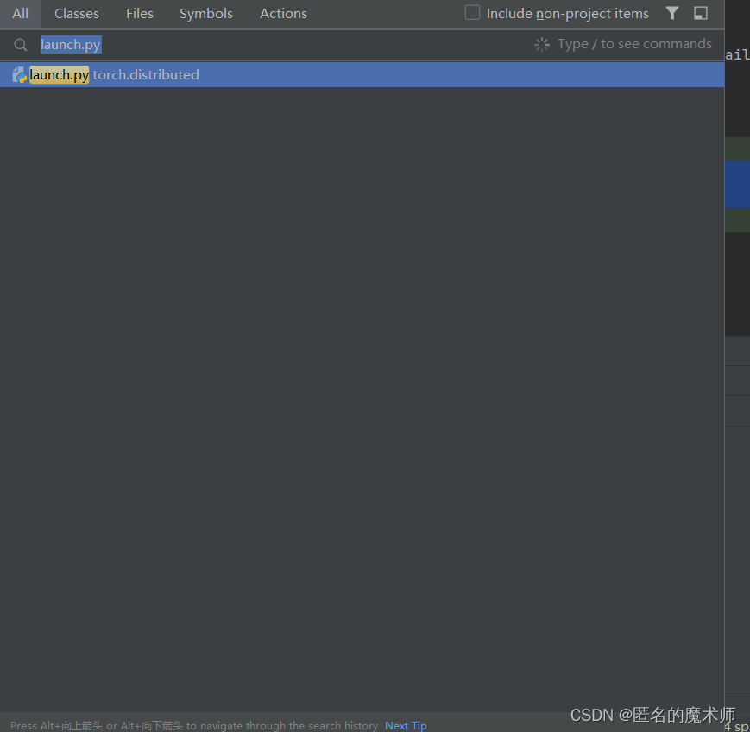This screenshot has width=750, height=732.
Task: Click the blue selection block on right edge
Action: point(738,184)
